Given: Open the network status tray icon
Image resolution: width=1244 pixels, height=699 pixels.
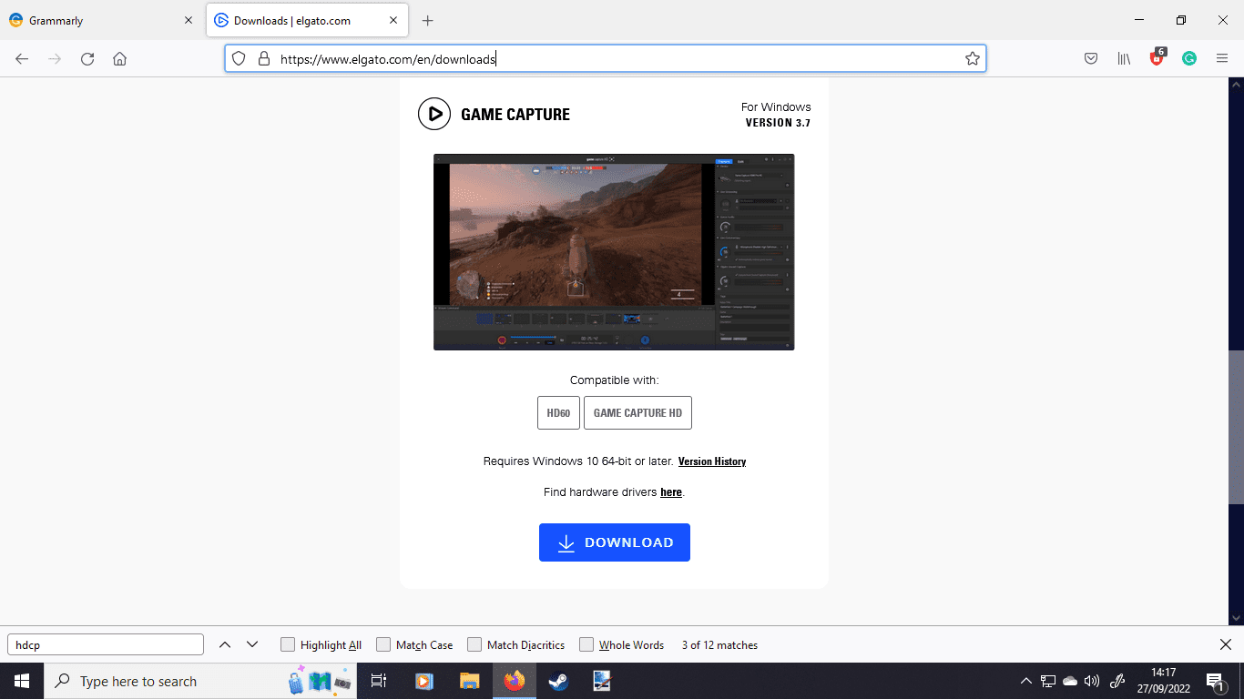Looking at the screenshot, I should 1048,681.
